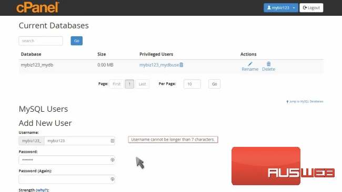
Task: Go to First page
Action: pyautogui.click(x=116, y=84)
